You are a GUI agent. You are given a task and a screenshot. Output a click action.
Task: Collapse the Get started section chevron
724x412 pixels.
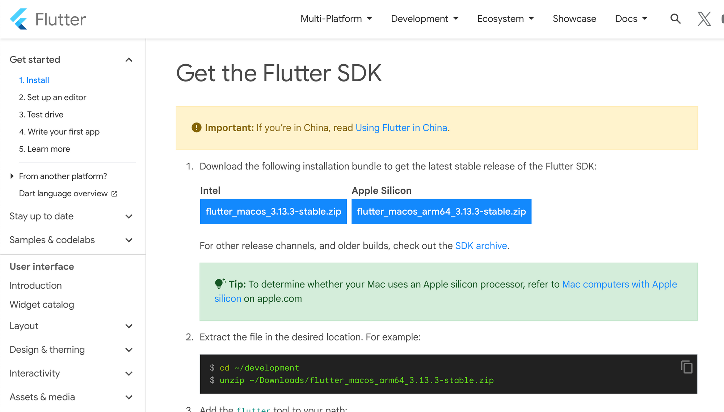coord(129,60)
